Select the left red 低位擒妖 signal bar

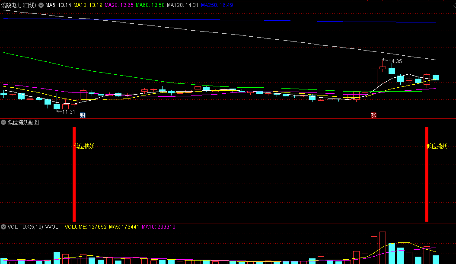(x=74, y=174)
